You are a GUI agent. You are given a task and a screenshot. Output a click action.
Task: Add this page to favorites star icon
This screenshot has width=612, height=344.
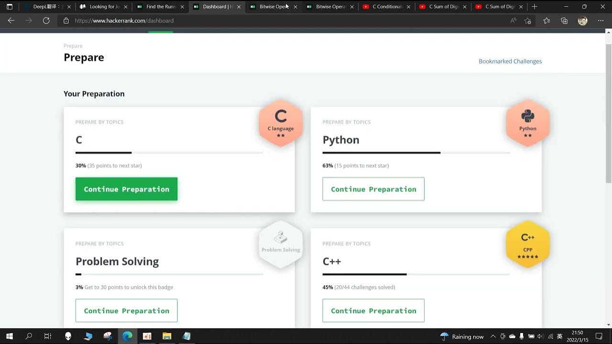(x=528, y=21)
